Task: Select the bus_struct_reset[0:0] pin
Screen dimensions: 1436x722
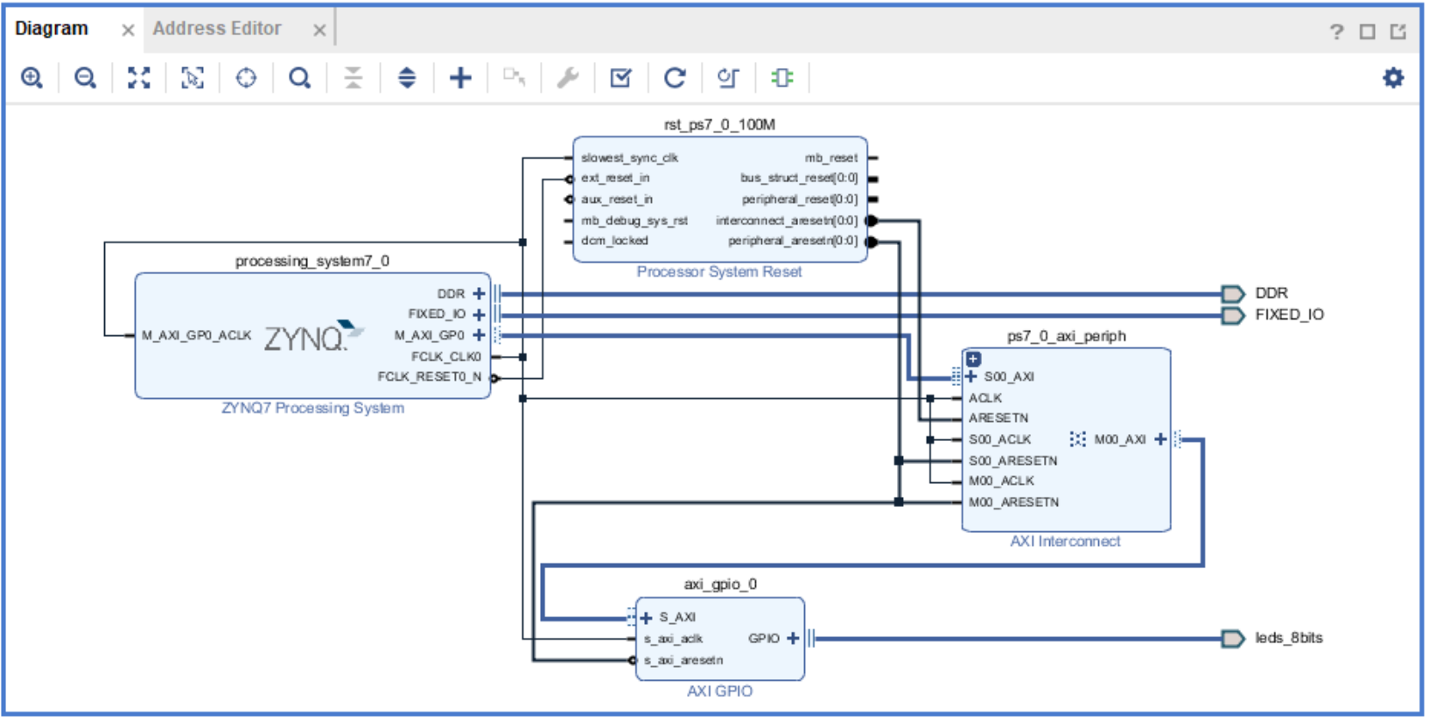Action: 799,179
